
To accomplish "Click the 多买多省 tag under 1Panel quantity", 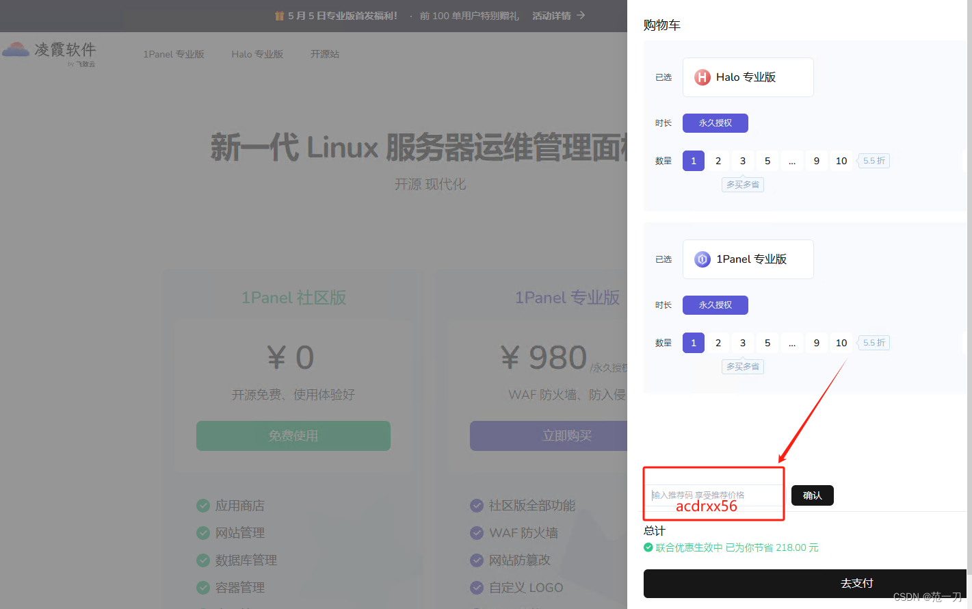I will [743, 367].
